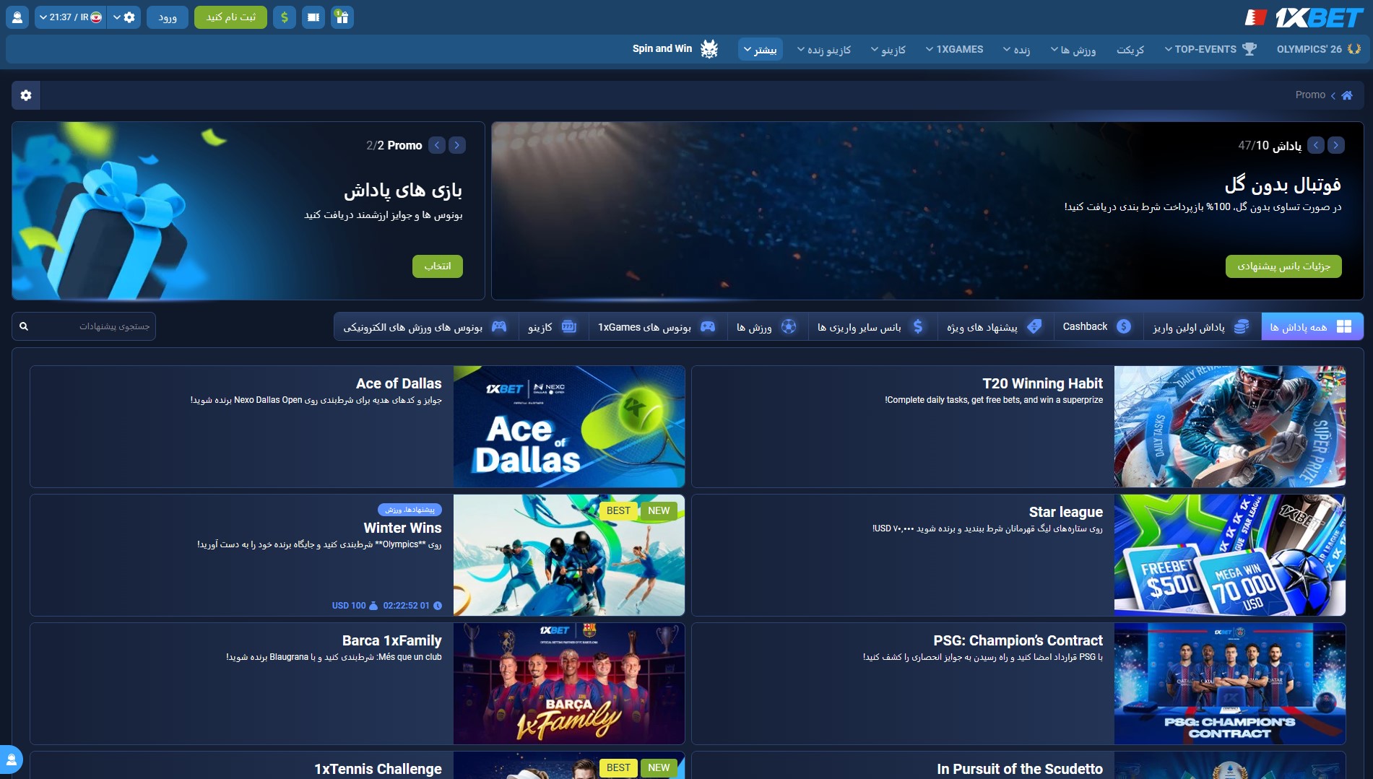Click the gift box bonus icon
The height and width of the screenshot is (779, 1373).
tap(342, 17)
